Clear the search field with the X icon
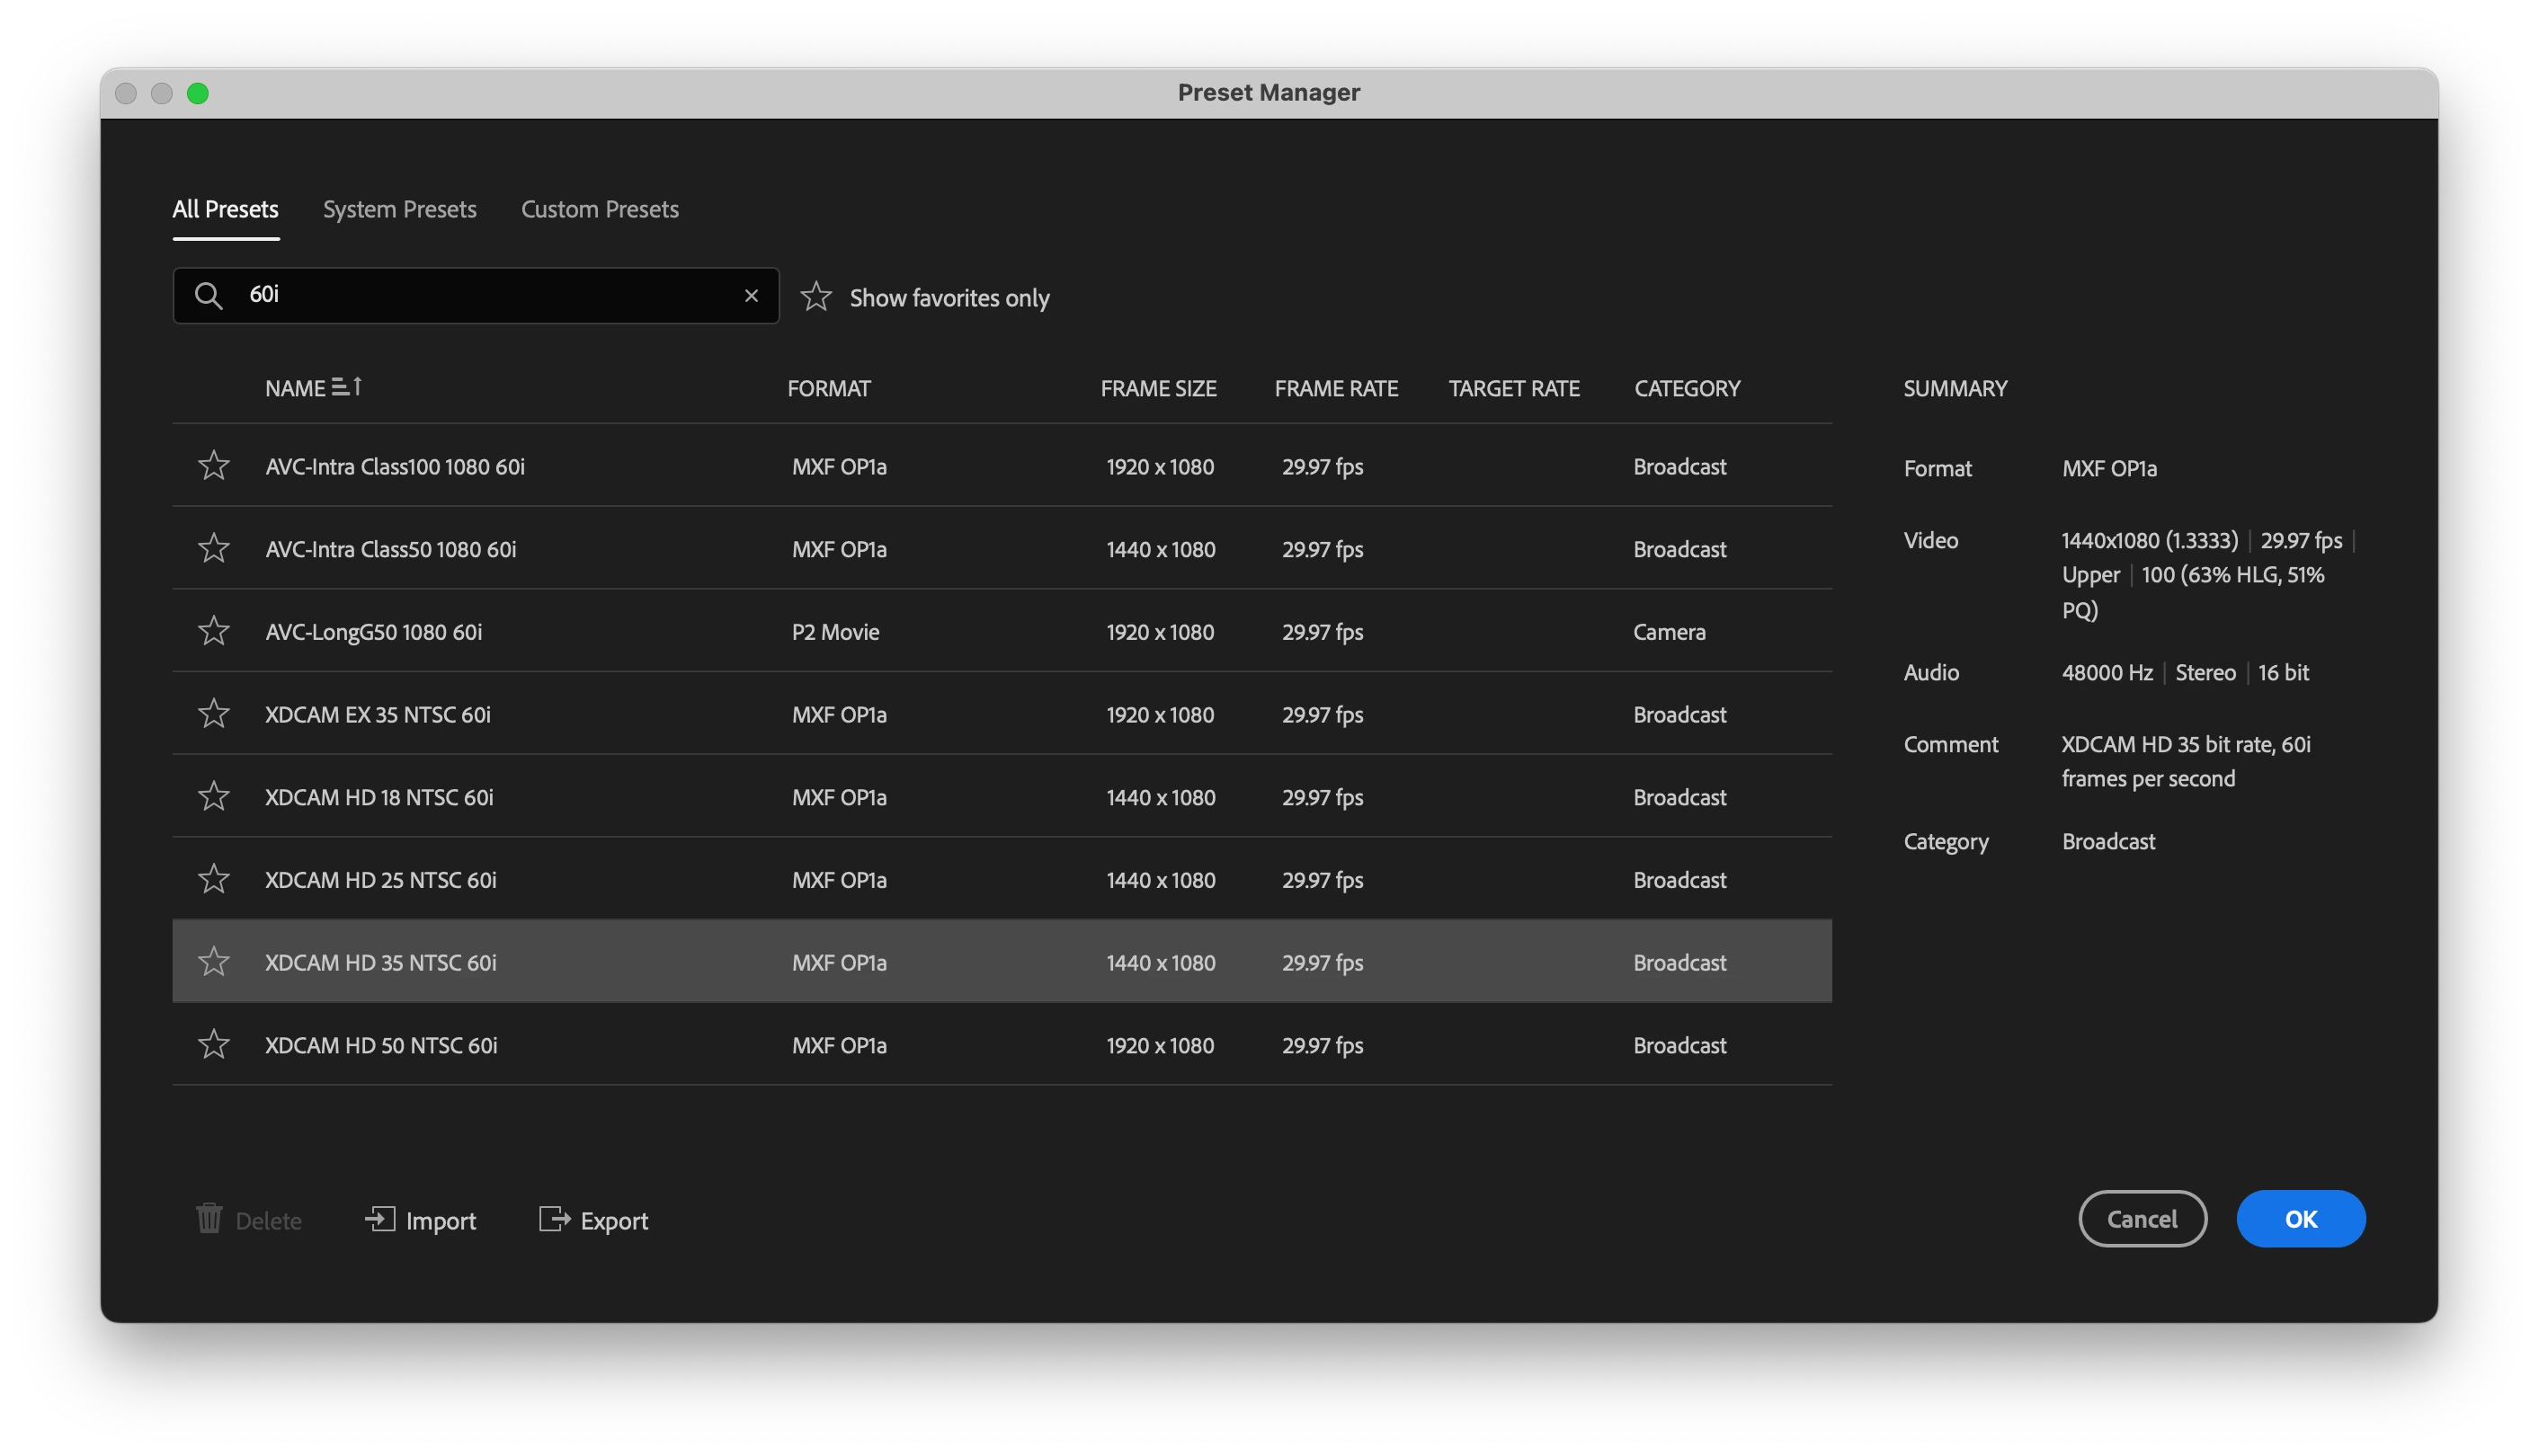The image size is (2539, 1456). (x=752, y=296)
